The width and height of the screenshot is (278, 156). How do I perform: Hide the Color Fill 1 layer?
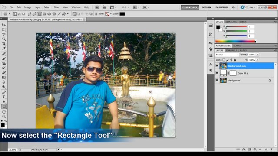tap(217, 73)
